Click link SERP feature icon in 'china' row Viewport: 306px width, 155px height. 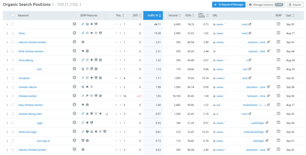[x=83, y=33]
